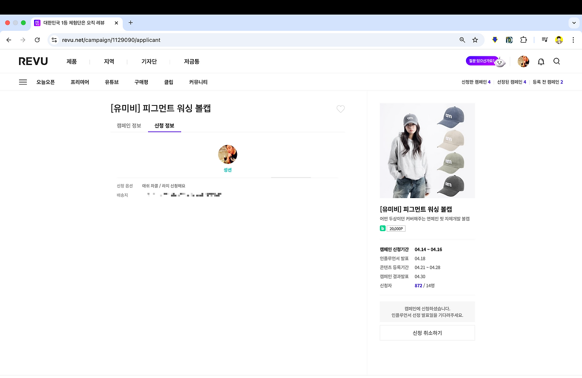Open Chrome's extensions puzzle icon
Image resolution: width=582 pixels, height=378 pixels.
[x=523, y=40]
